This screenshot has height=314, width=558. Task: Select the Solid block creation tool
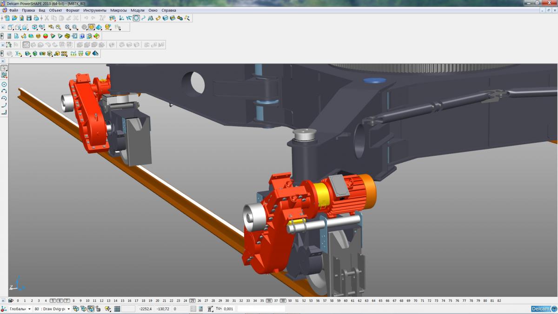(165, 18)
